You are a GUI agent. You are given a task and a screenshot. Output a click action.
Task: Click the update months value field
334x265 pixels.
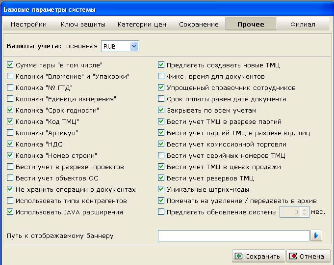[x=290, y=212]
